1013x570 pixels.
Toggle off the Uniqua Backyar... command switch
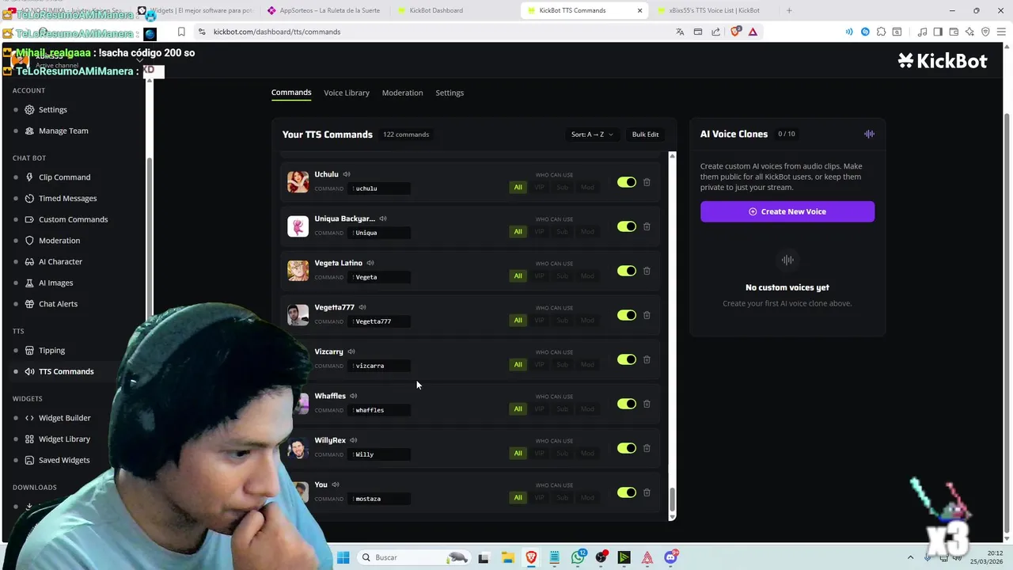click(627, 226)
